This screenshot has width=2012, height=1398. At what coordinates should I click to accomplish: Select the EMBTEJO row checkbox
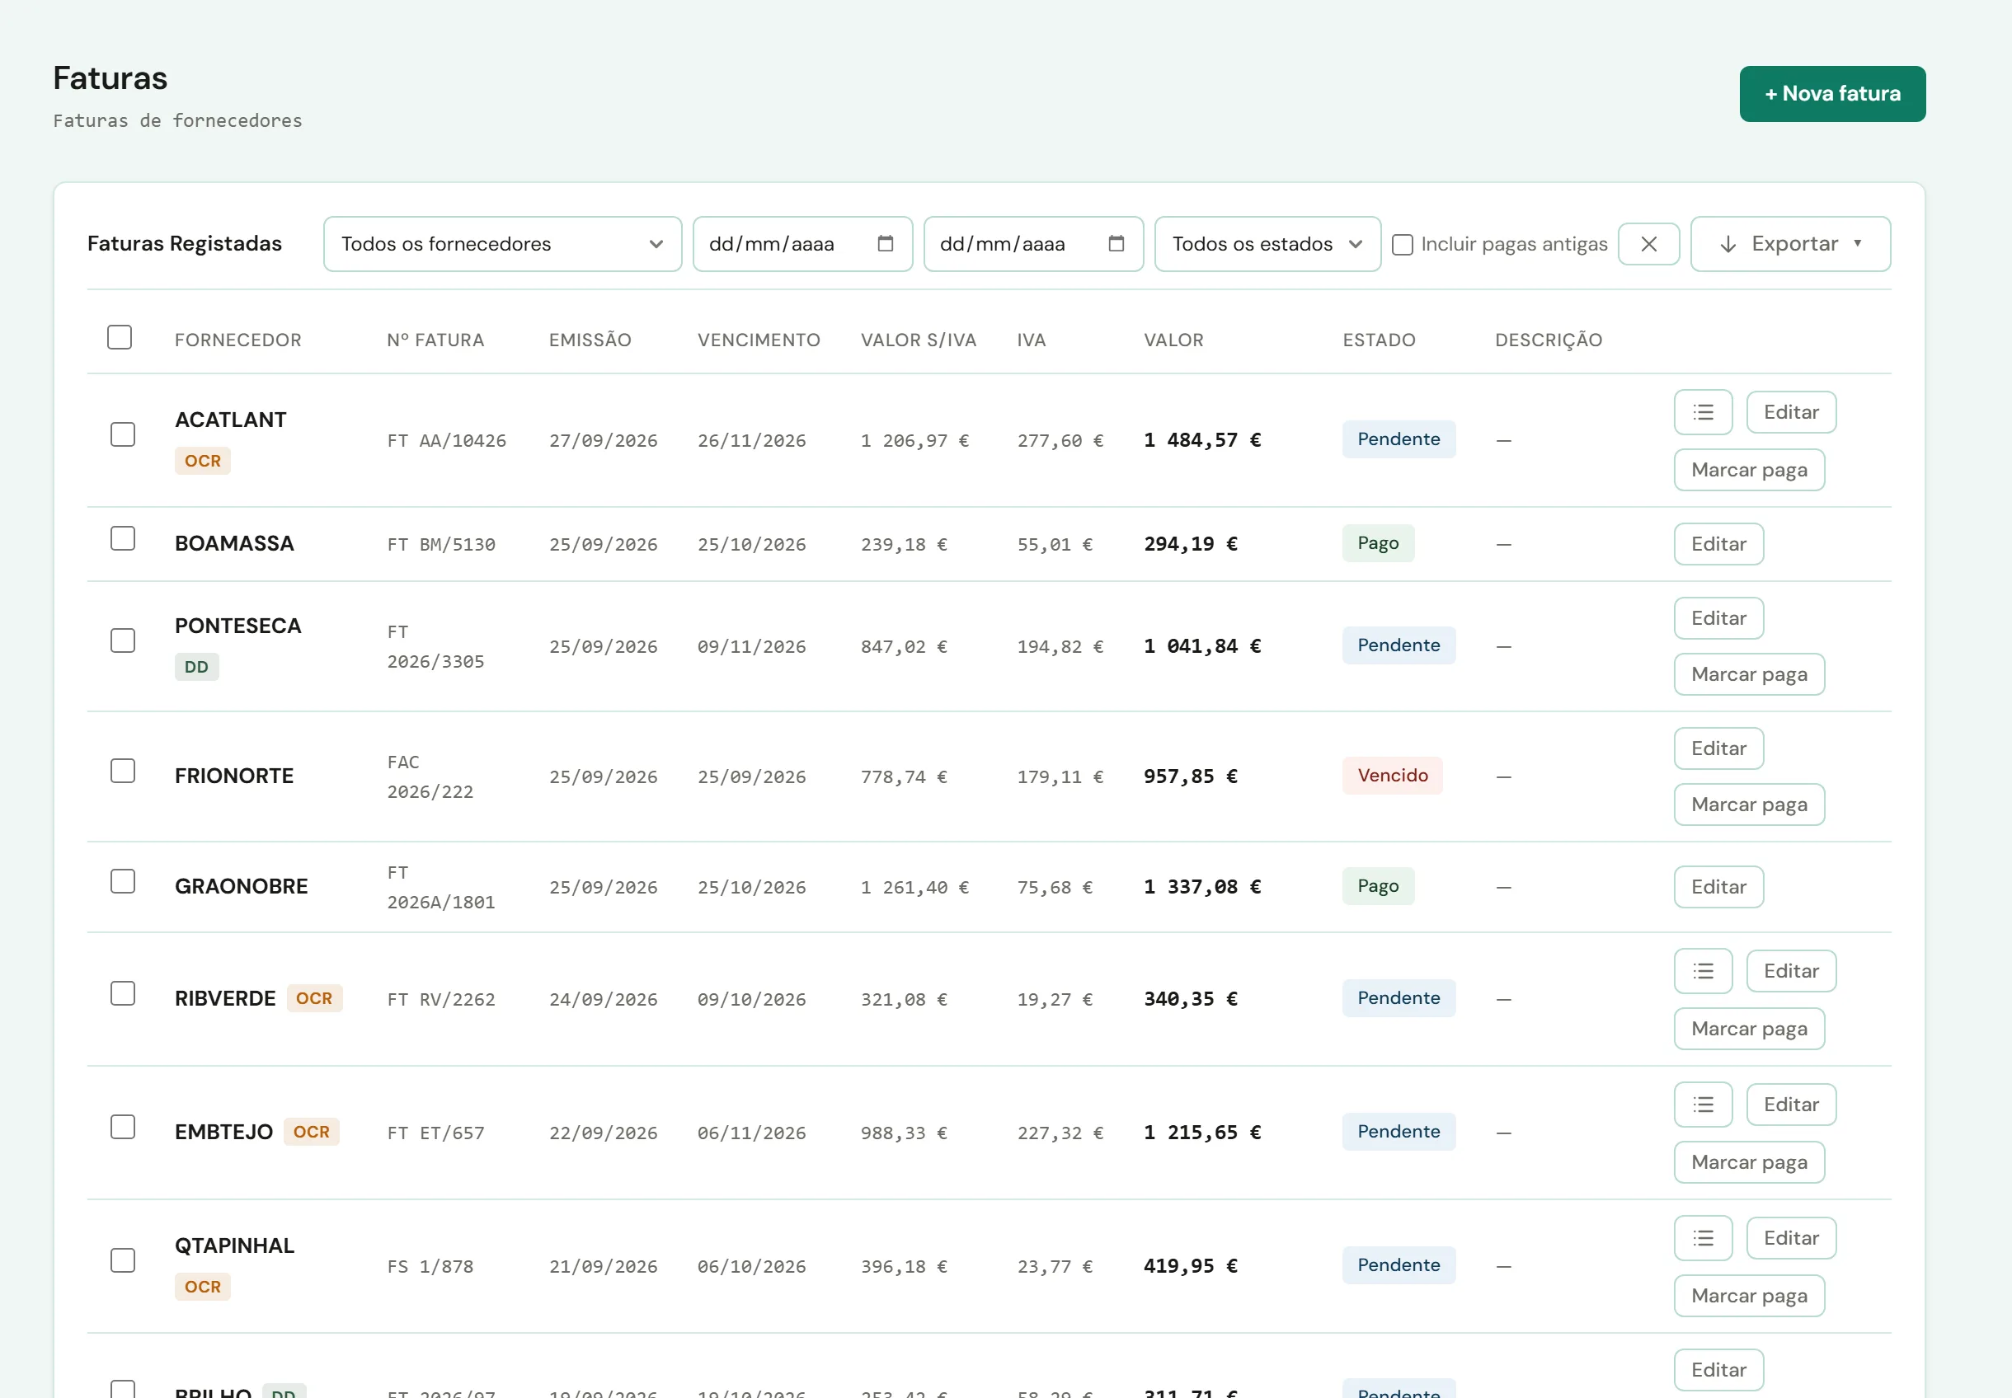click(123, 1128)
